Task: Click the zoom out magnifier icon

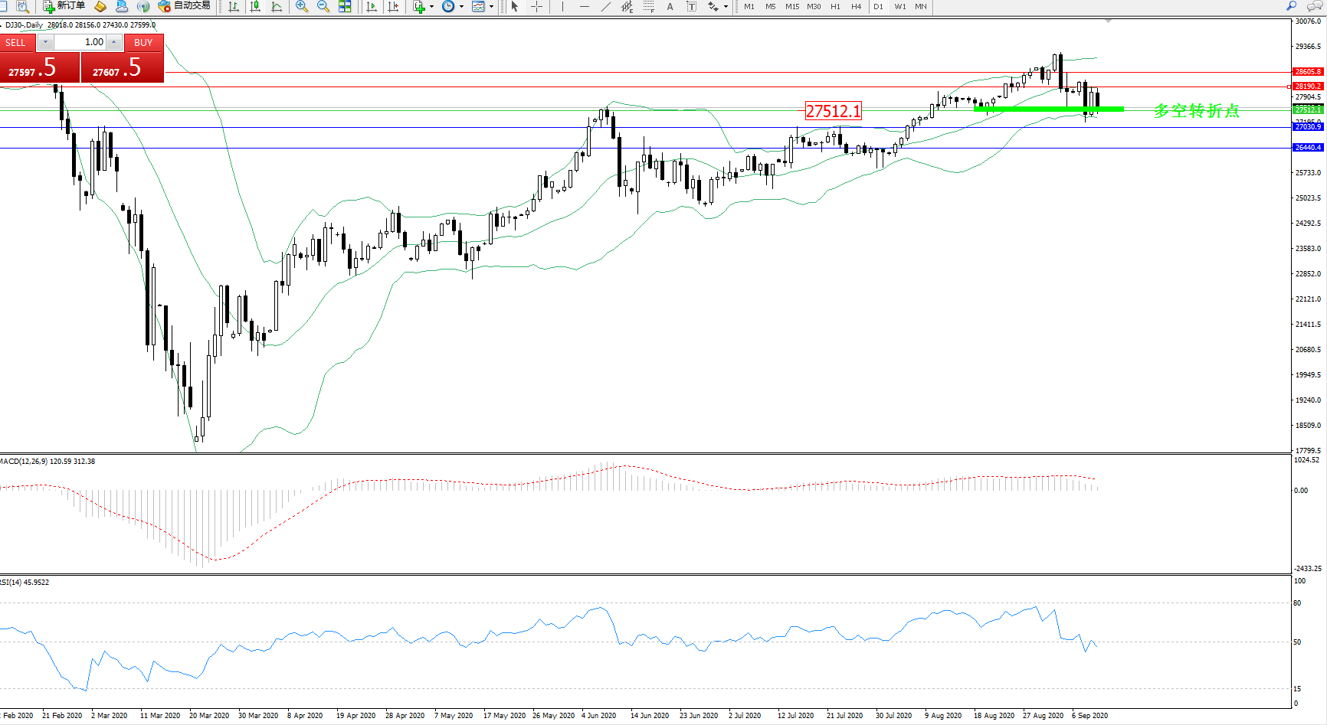Action: [x=323, y=6]
